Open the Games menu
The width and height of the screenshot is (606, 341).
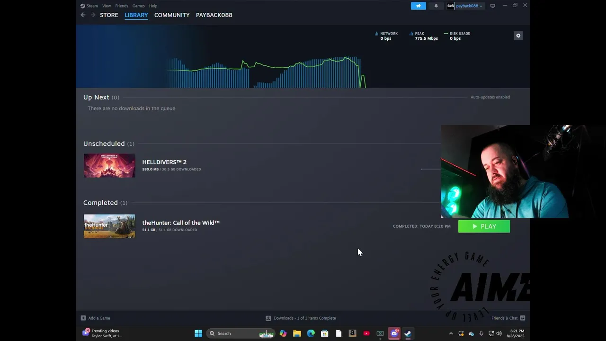point(138,6)
